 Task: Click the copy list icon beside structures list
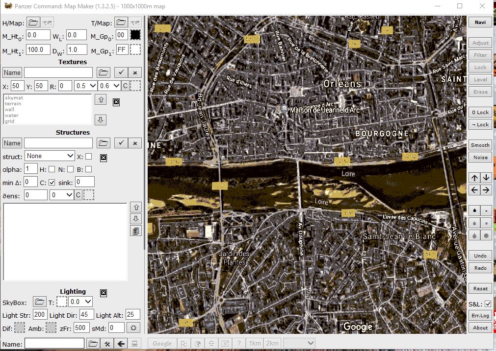(x=136, y=231)
